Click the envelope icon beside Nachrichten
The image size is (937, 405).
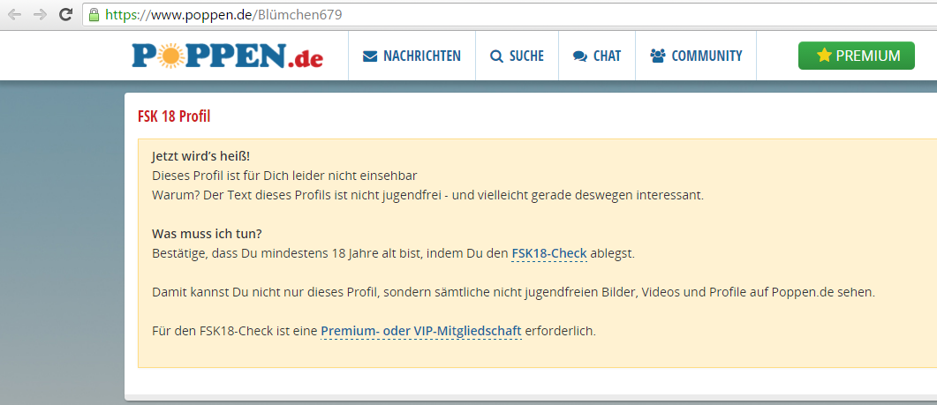370,56
